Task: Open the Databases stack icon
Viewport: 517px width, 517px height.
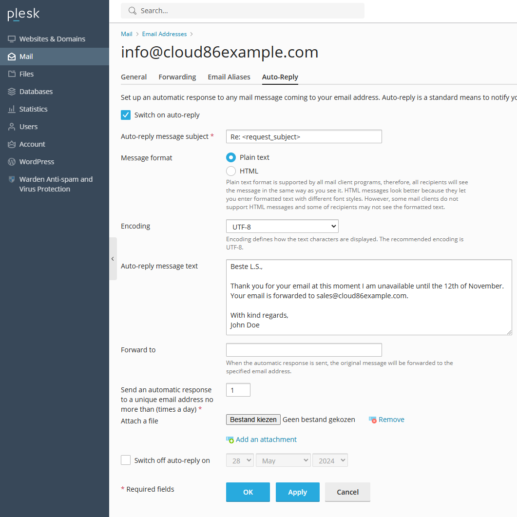Action: click(12, 92)
